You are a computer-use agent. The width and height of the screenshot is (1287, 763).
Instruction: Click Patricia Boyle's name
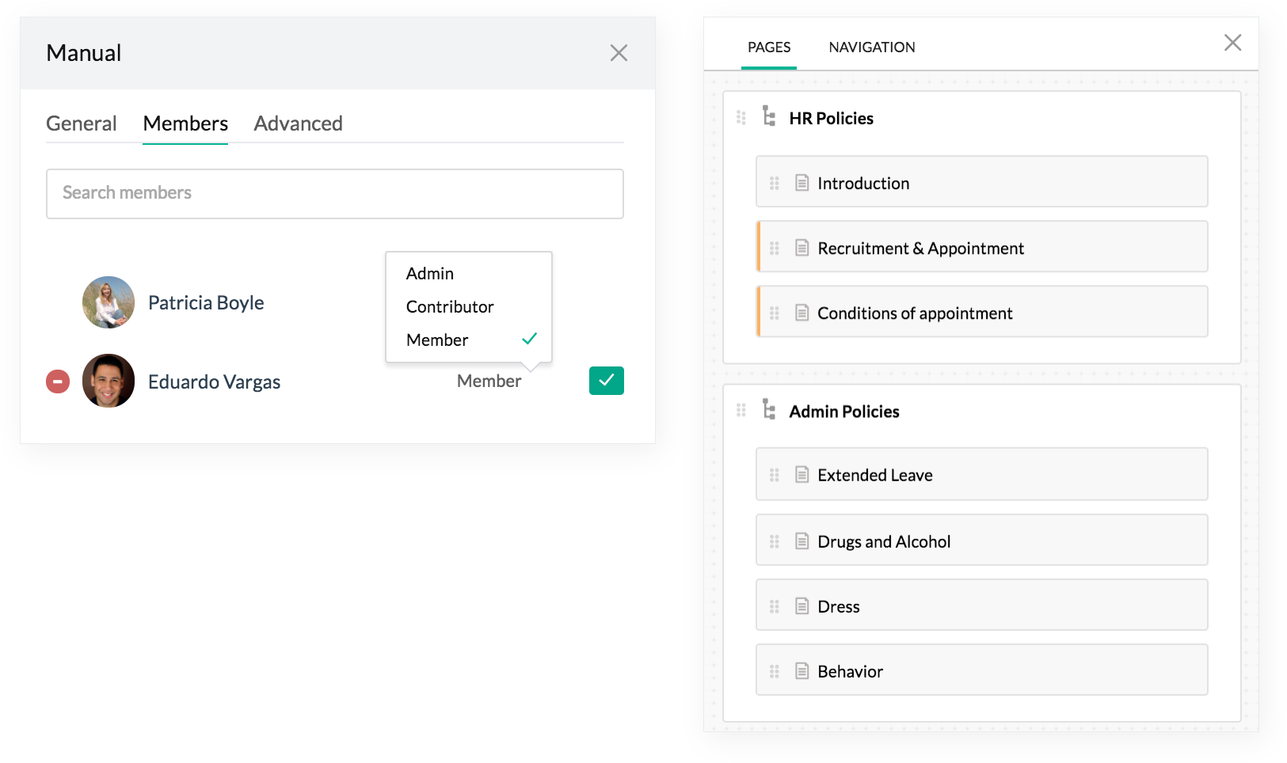pos(206,303)
